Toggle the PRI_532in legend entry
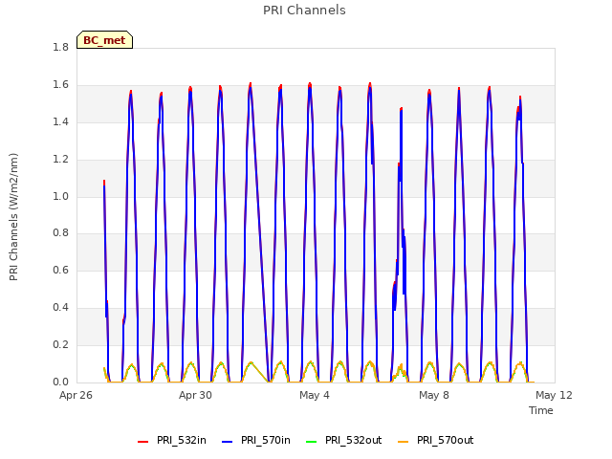This screenshot has width=612, height=459. click(x=172, y=440)
